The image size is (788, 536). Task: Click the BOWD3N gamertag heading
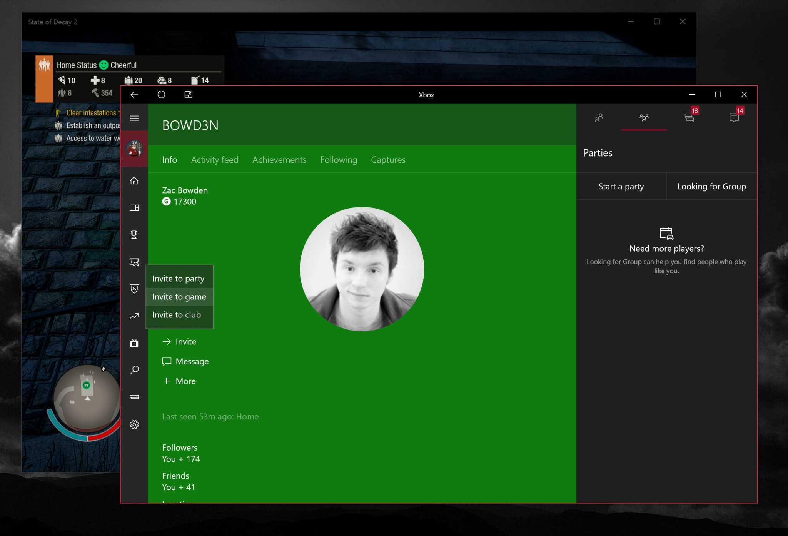pyautogui.click(x=190, y=125)
